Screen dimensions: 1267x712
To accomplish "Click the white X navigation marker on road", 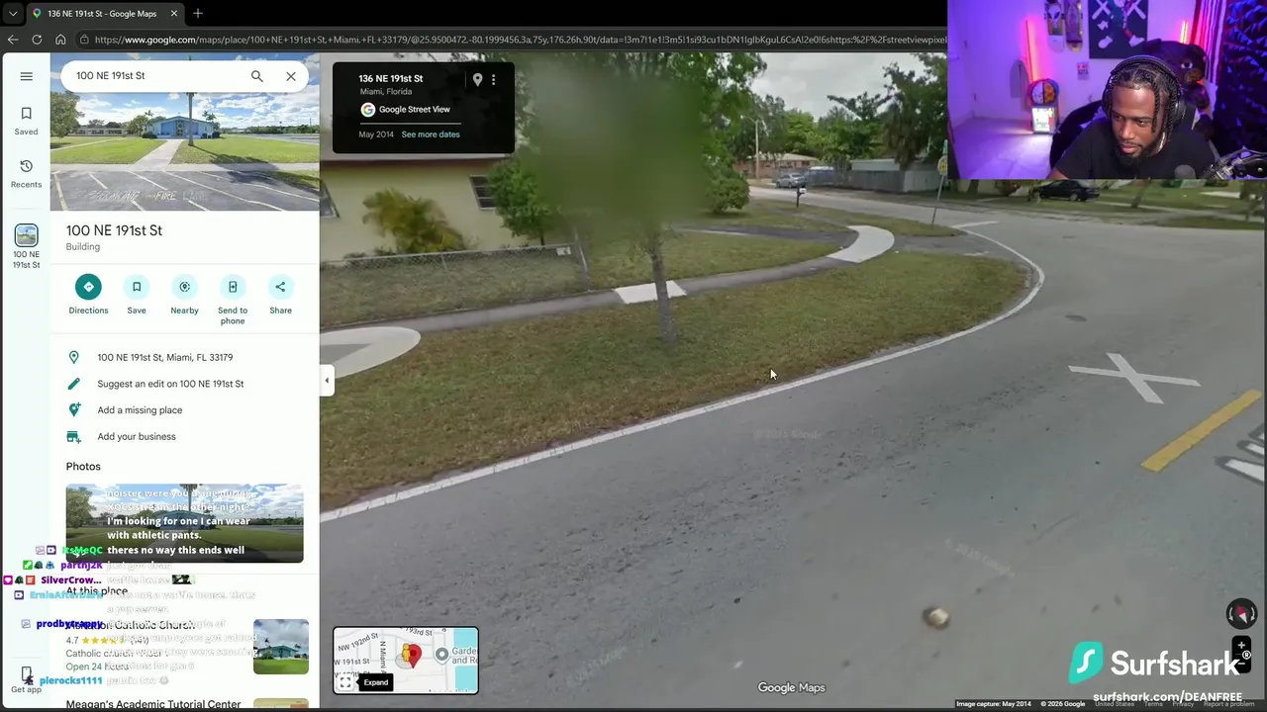I will [x=1133, y=378].
